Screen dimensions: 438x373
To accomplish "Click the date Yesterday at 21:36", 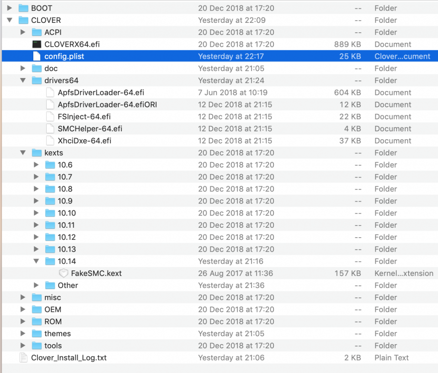I will (x=231, y=285).
